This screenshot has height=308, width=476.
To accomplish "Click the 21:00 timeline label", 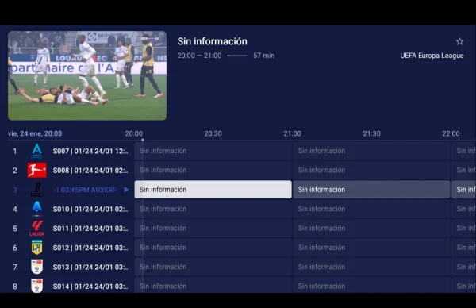I will click(x=292, y=133).
